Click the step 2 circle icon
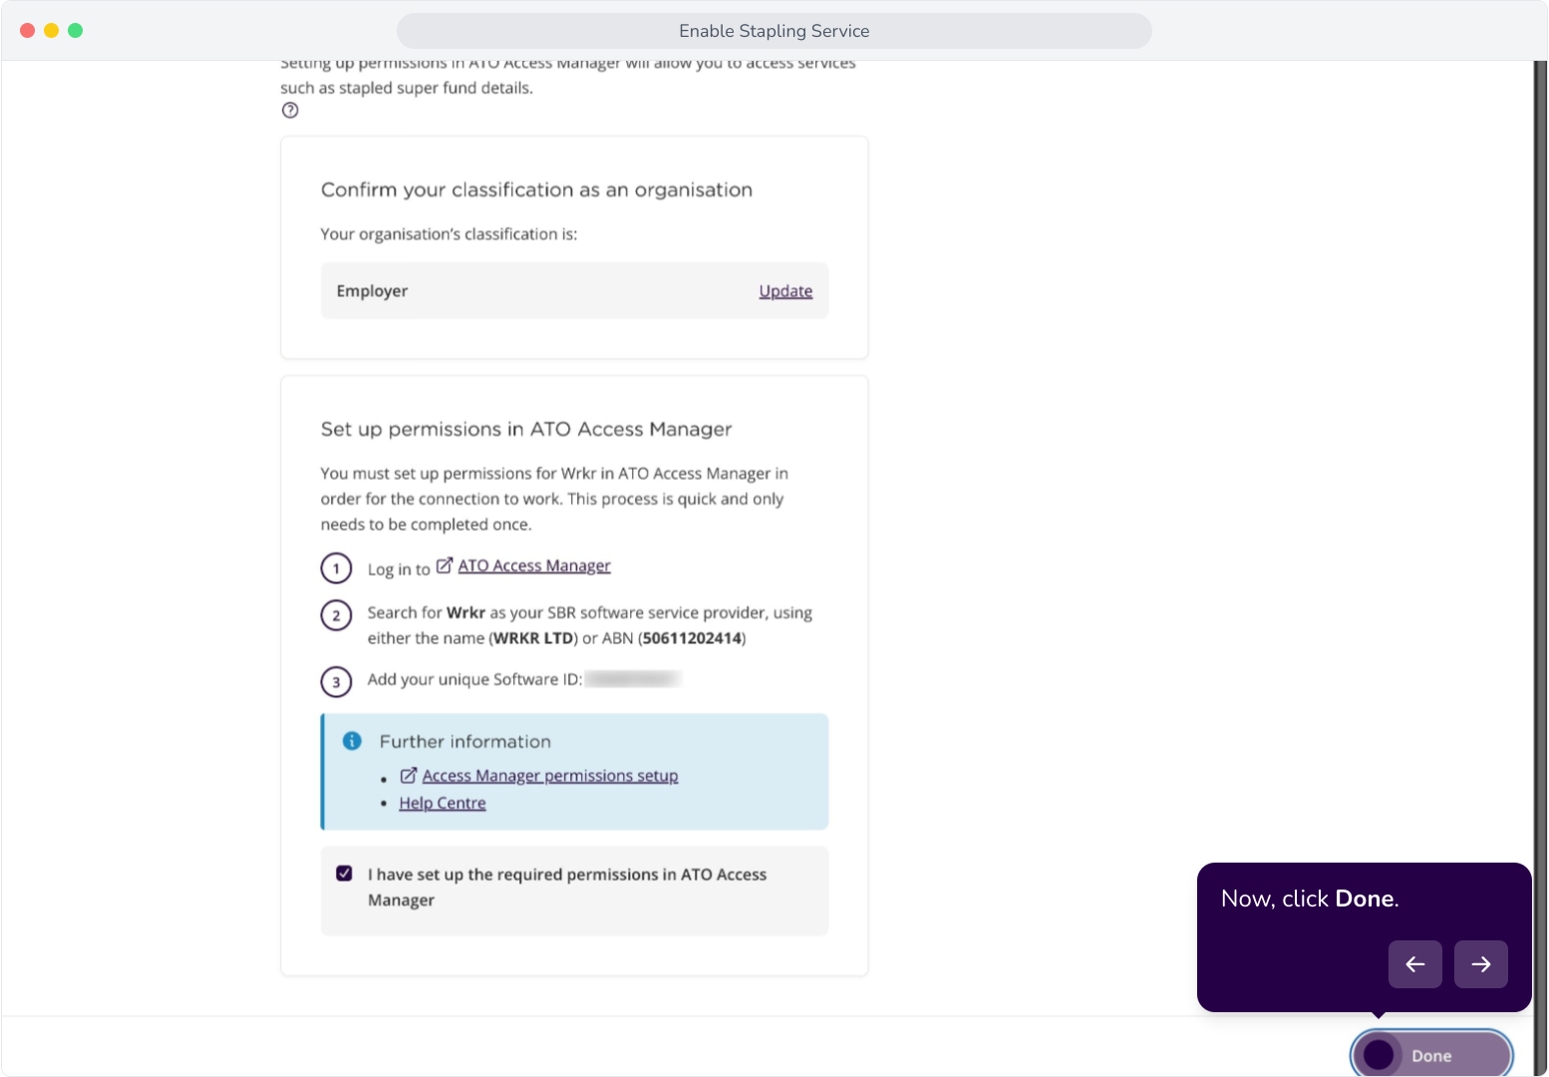 tap(336, 615)
